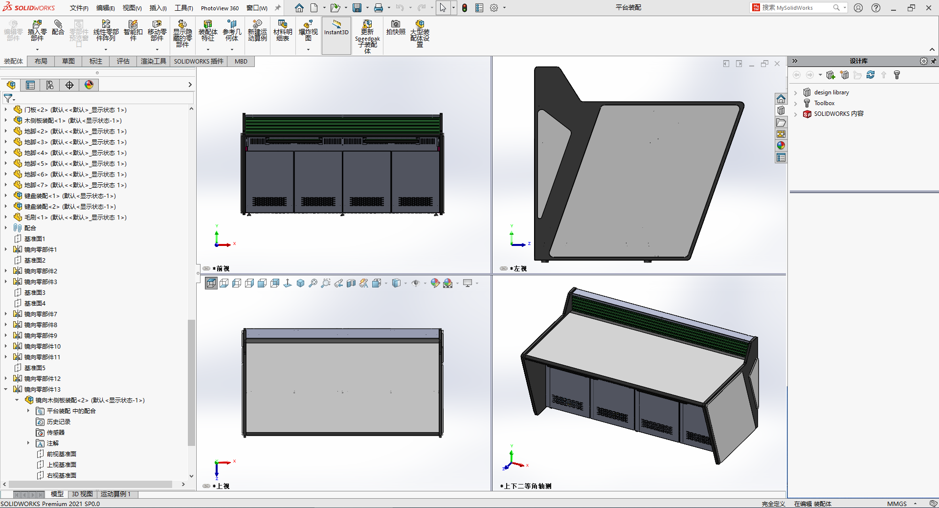Click MMGS unit system in status bar
The width and height of the screenshot is (939, 508).
click(897, 504)
